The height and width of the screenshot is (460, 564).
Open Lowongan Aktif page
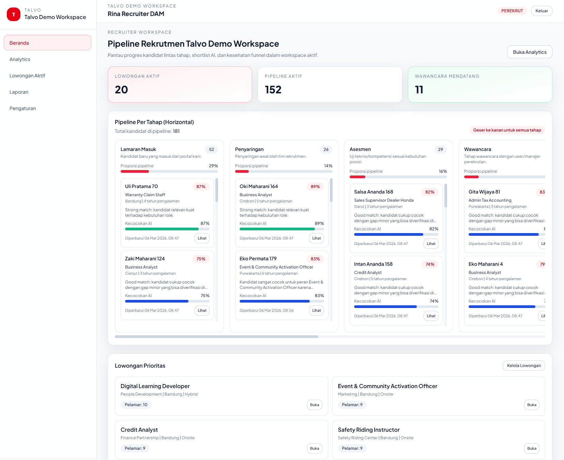27,75
